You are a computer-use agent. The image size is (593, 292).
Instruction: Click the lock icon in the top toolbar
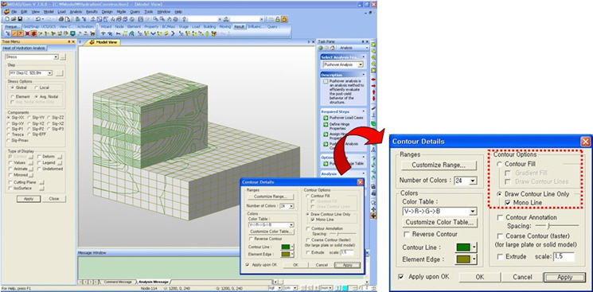click(277, 18)
